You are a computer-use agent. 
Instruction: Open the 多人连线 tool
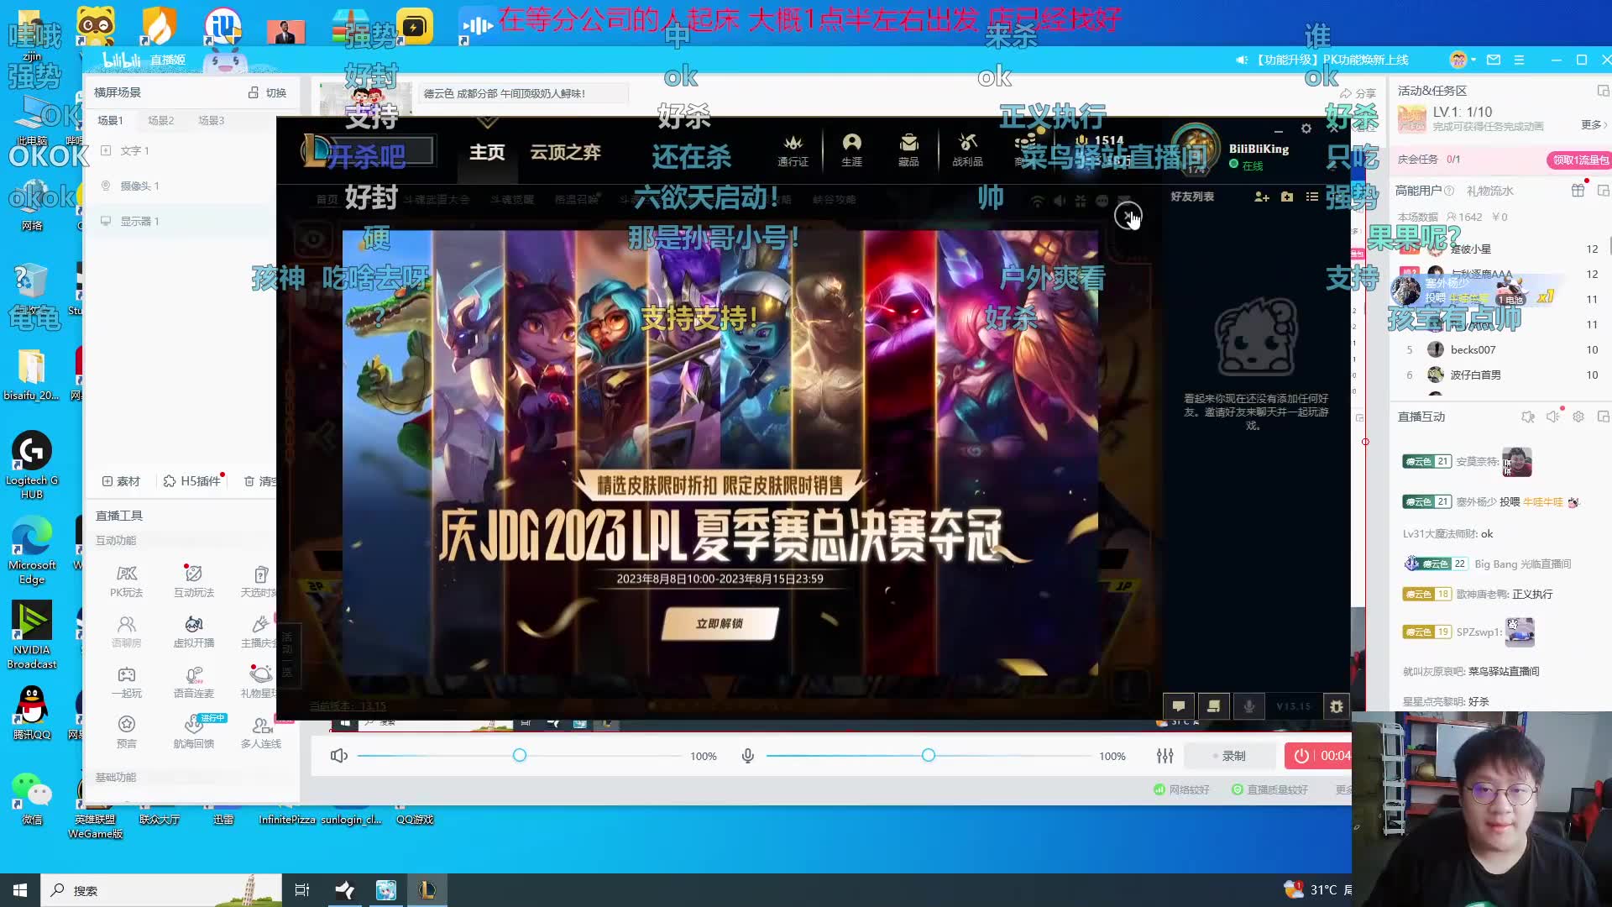tap(261, 732)
